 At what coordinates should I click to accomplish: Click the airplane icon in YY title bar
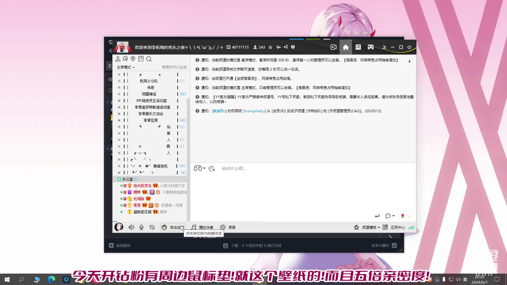[278, 47]
